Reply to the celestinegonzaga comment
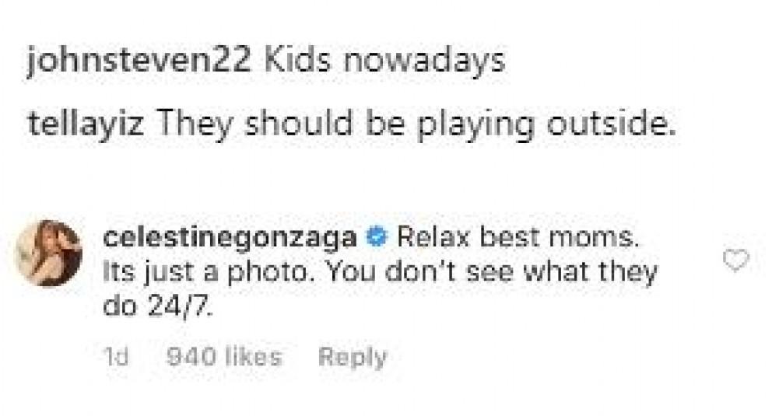Viewport: 779px width, 416px height. pyautogui.click(x=353, y=357)
